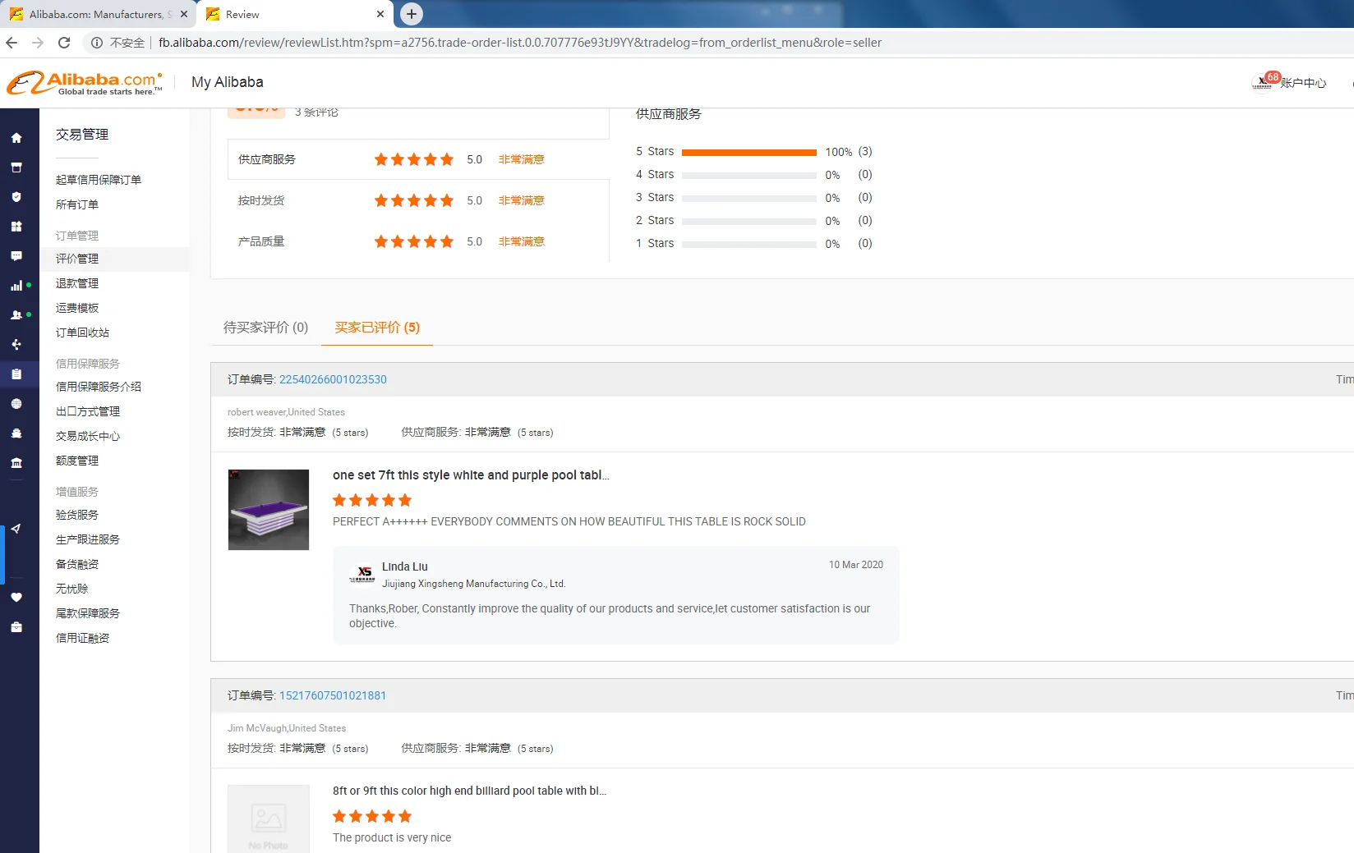Open 尾款保障服务 menu item
The image size is (1354, 853).
(x=88, y=613)
